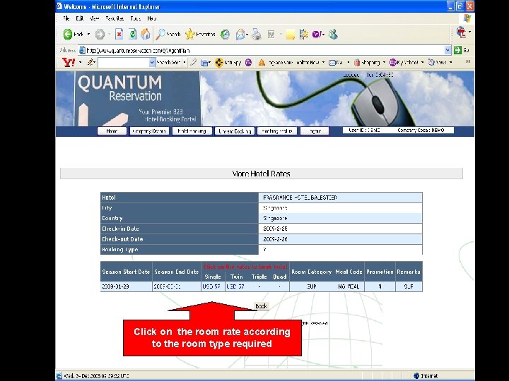Click the Home navigation button on Quantum site
This screenshot has width=509, height=381.
[x=112, y=131]
